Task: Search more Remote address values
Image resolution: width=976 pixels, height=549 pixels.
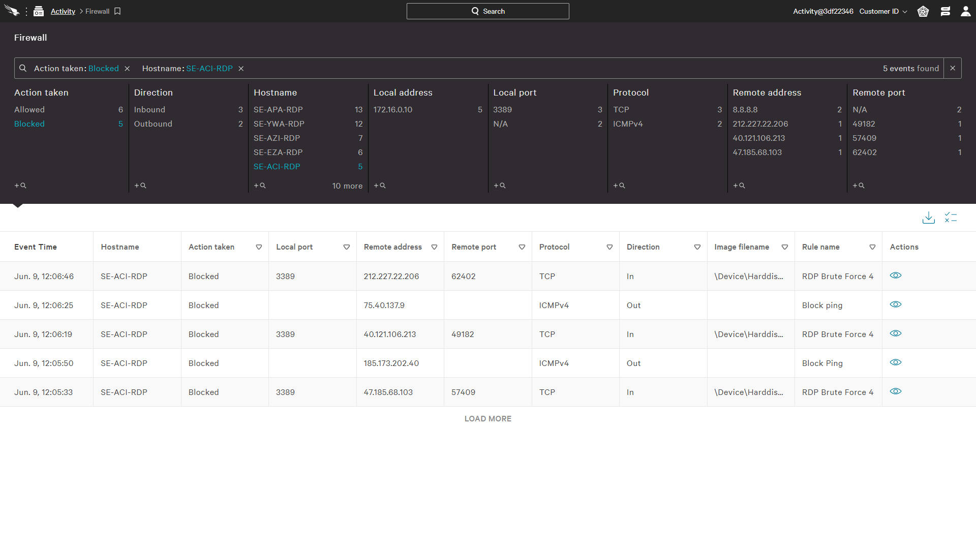Action: [x=739, y=186]
